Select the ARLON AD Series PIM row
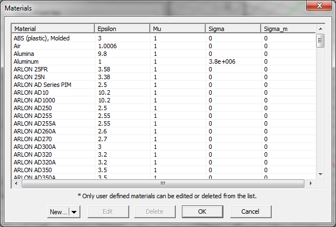 [x=164, y=85]
